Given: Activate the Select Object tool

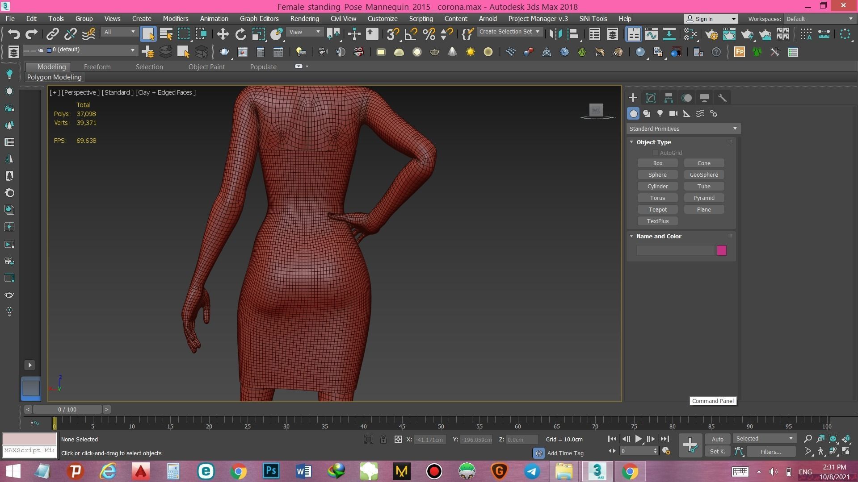Looking at the screenshot, I should pos(148,34).
